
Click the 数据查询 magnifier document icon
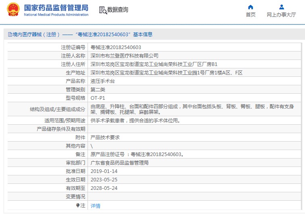click(x=102, y=10)
